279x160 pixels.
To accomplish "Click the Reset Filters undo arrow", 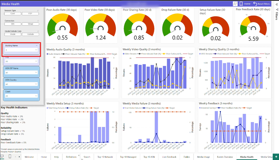I will point(254,3).
